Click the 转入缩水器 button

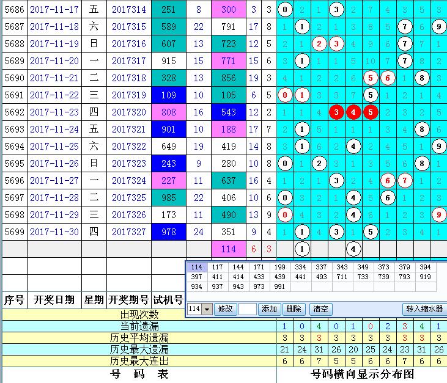pos(424,309)
